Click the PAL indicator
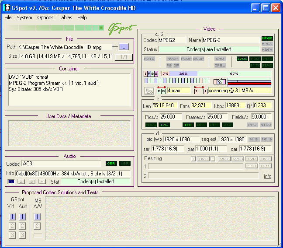 point(252,125)
